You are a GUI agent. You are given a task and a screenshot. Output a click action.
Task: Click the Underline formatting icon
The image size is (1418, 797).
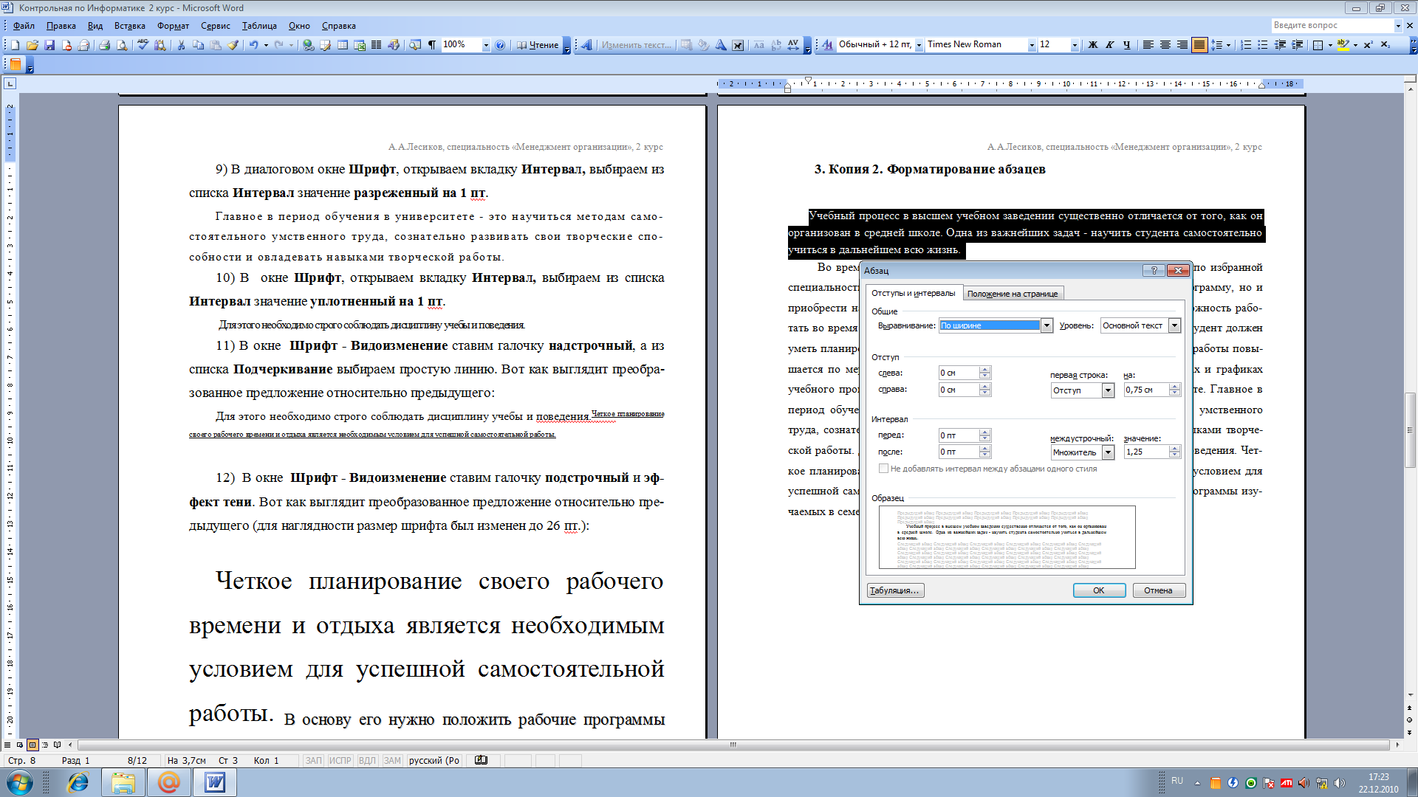click(x=1126, y=45)
